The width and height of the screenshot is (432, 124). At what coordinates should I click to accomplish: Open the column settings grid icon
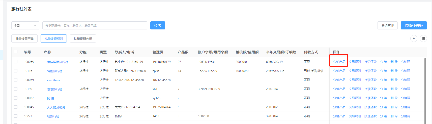[423, 38]
